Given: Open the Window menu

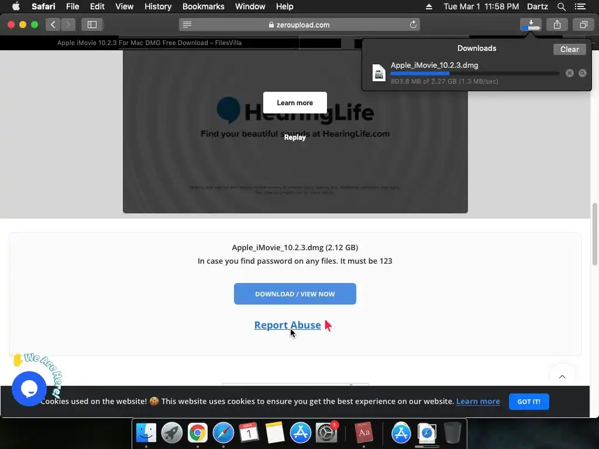Looking at the screenshot, I should click(250, 6).
